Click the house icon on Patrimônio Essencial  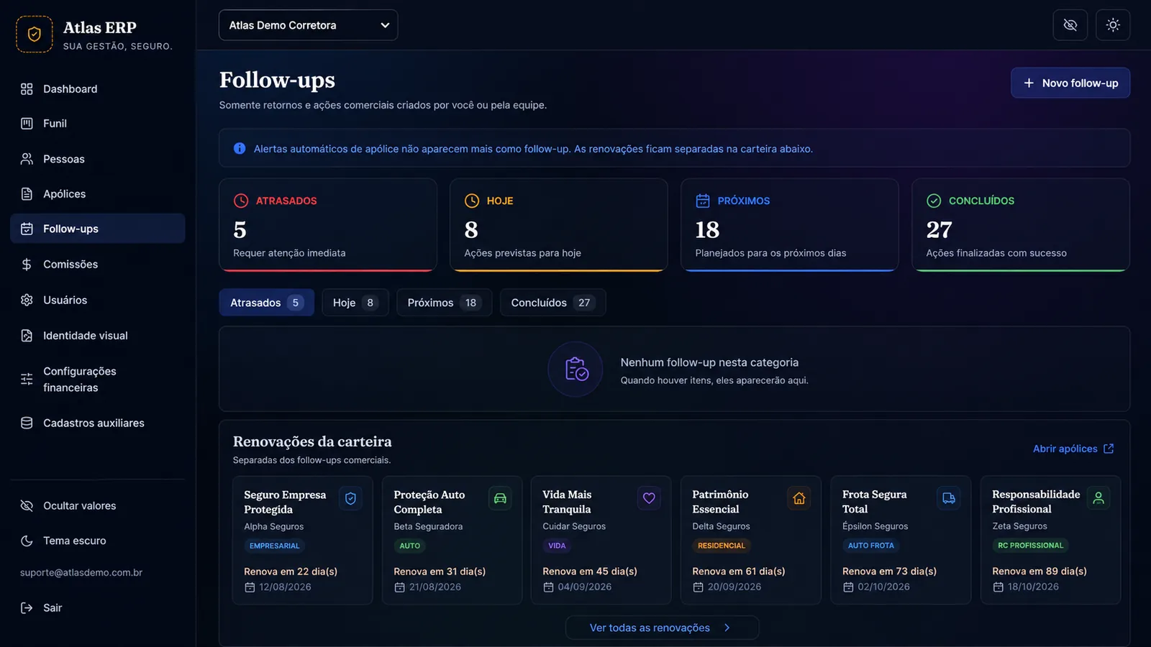tap(799, 498)
